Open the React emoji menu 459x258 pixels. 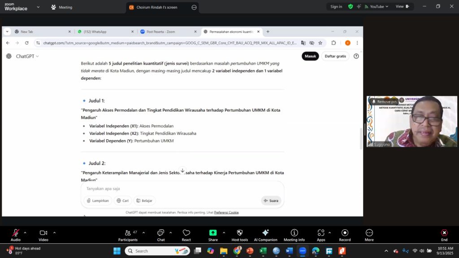point(186,235)
